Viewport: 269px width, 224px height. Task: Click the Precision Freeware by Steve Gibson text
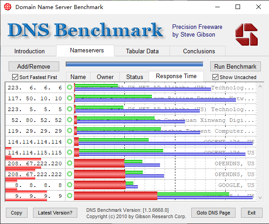pos(197,31)
